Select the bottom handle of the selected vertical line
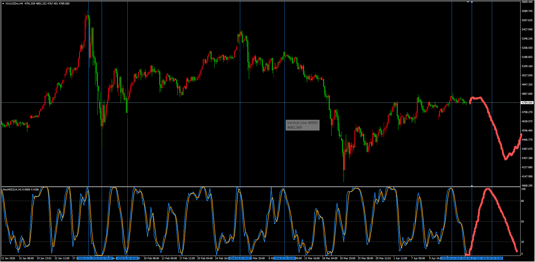Image resolution: width=535 pixels, height=262 pixels. coord(472,185)
